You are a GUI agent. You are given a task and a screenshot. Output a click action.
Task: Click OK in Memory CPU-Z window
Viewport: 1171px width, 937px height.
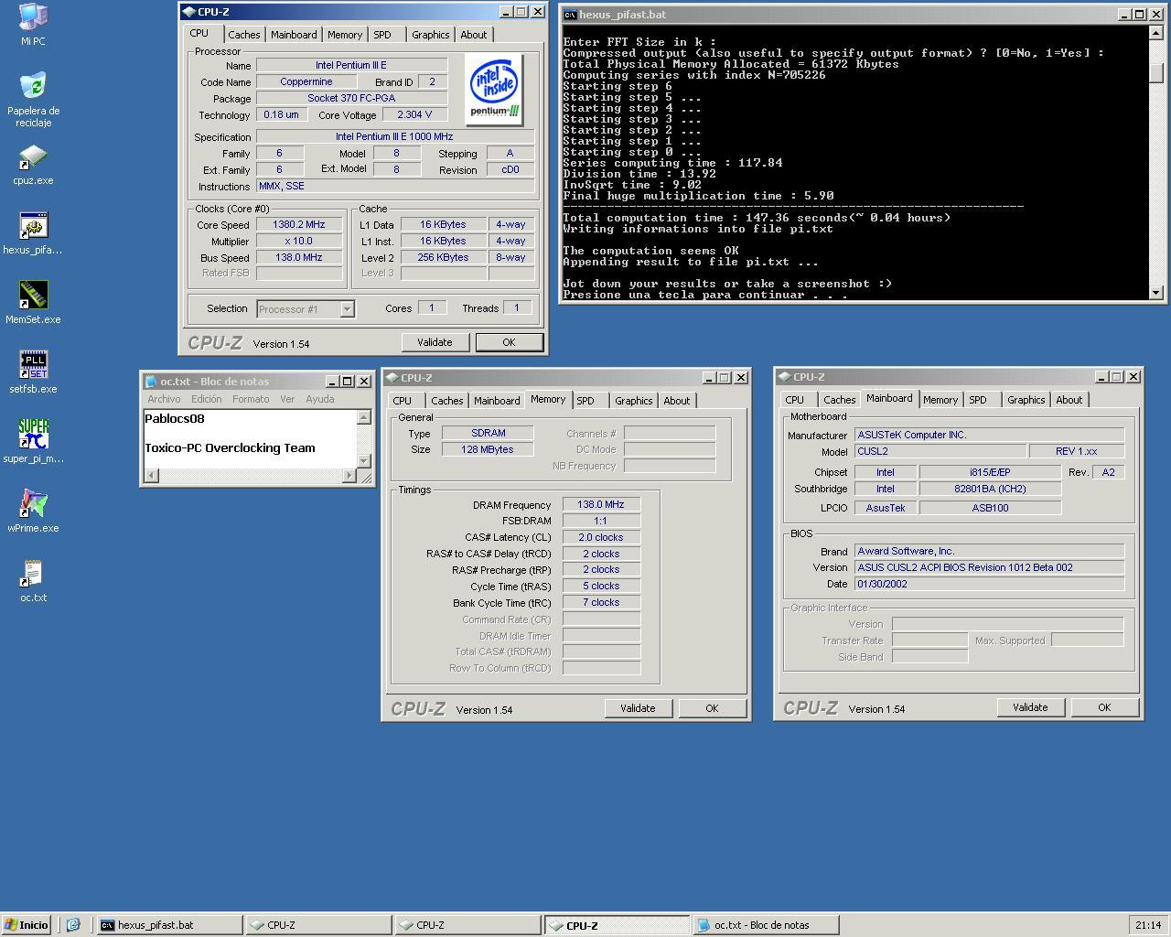pyautogui.click(x=712, y=708)
